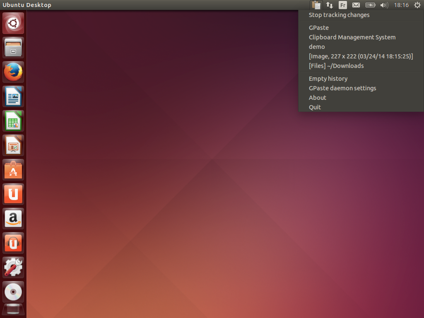Open the battery status indicator
Image resolution: width=424 pixels, height=318 pixels.
coord(371,5)
